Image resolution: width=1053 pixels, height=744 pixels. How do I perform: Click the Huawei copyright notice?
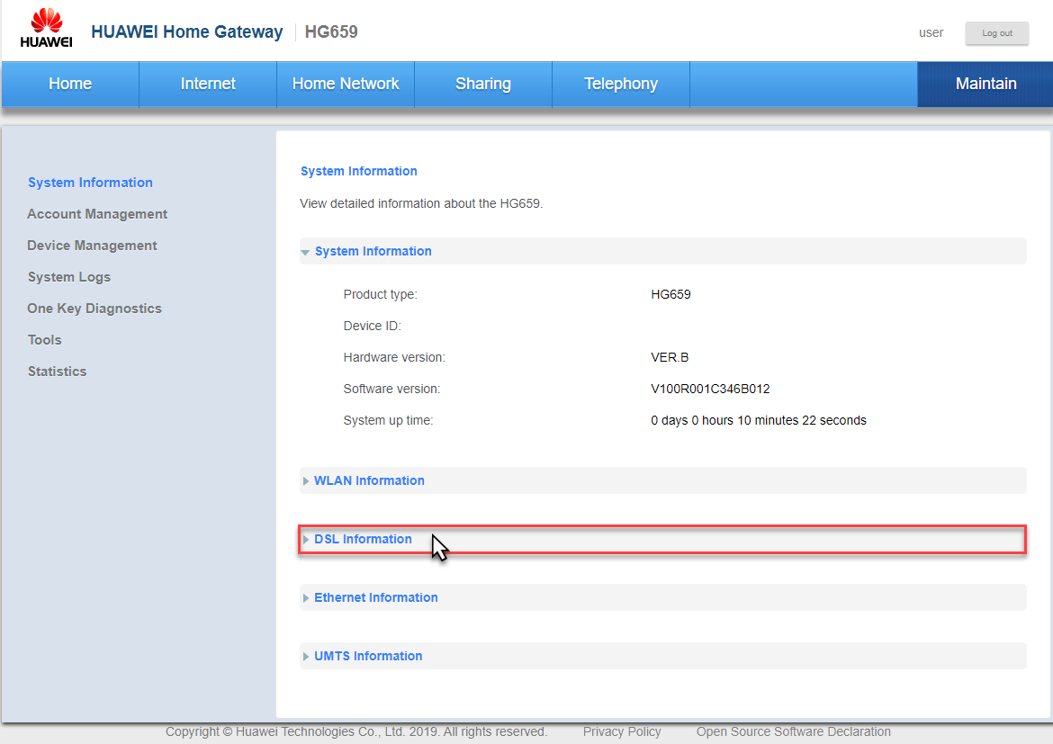point(355,732)
